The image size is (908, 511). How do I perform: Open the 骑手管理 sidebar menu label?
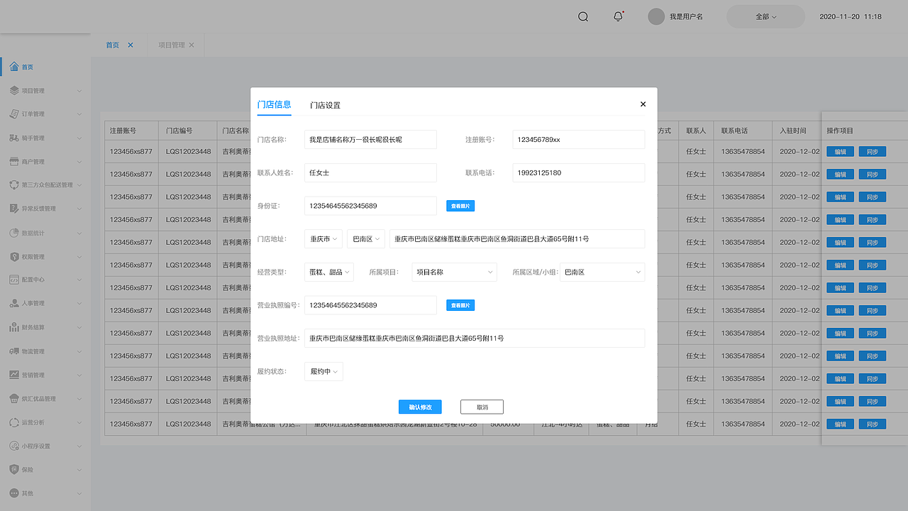(x=33, y=138)
